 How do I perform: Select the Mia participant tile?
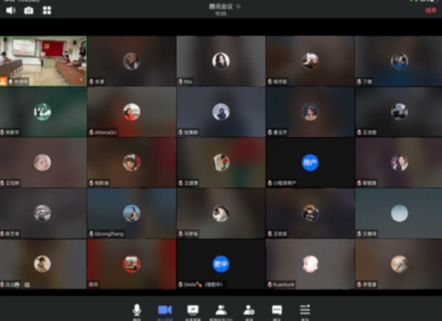[x=221, y=61]
